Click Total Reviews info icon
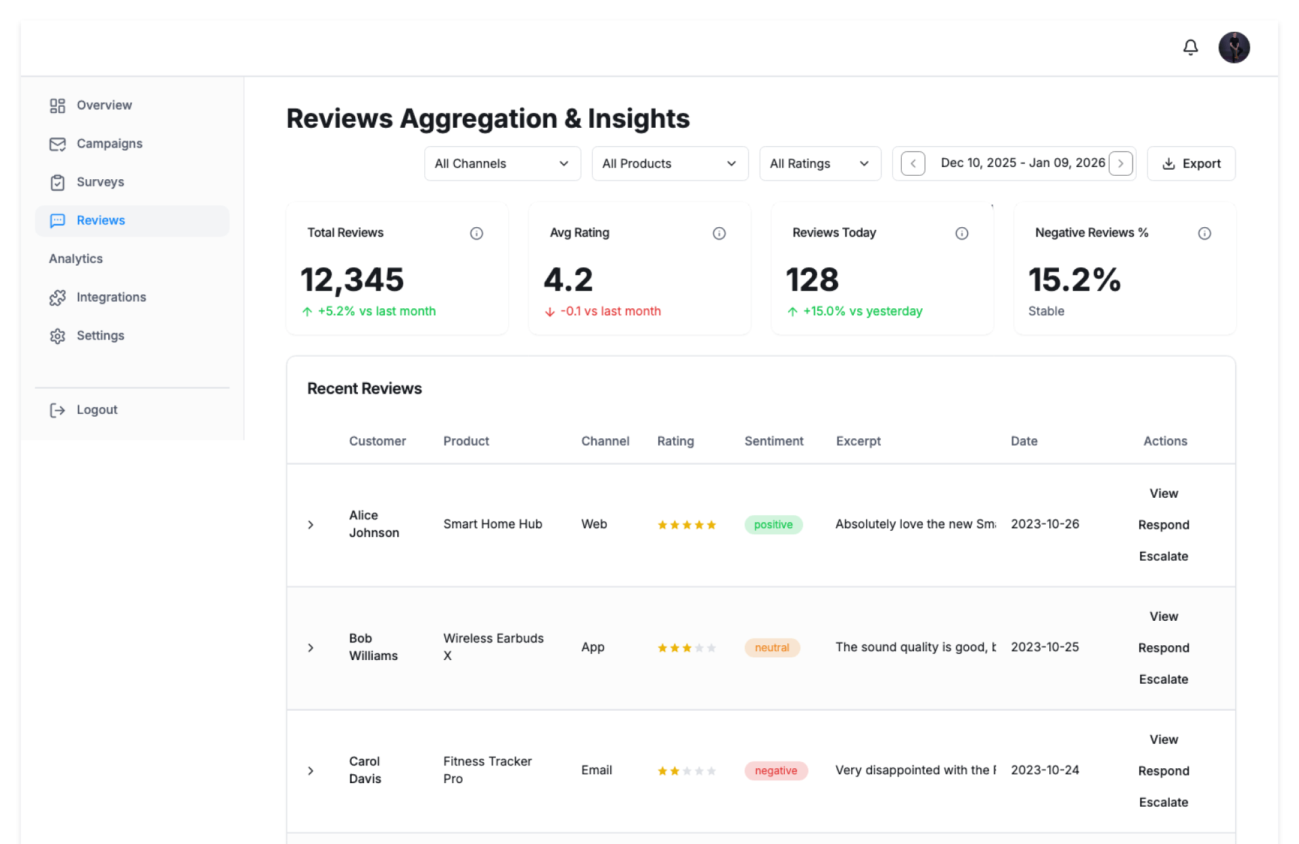 click(x=476, y=233)
